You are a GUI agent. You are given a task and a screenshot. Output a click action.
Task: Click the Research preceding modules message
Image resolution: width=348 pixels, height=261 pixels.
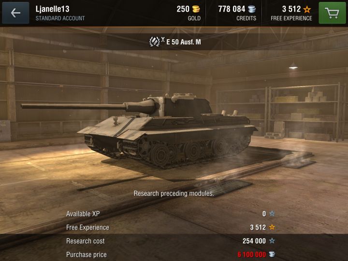[174, 193]
